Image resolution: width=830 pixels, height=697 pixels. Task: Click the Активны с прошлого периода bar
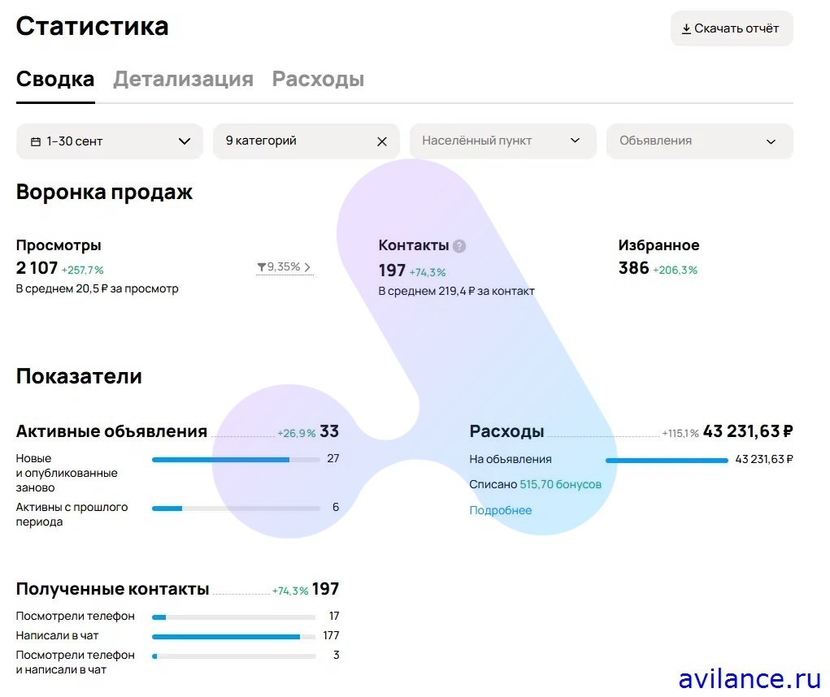point(236,509)
